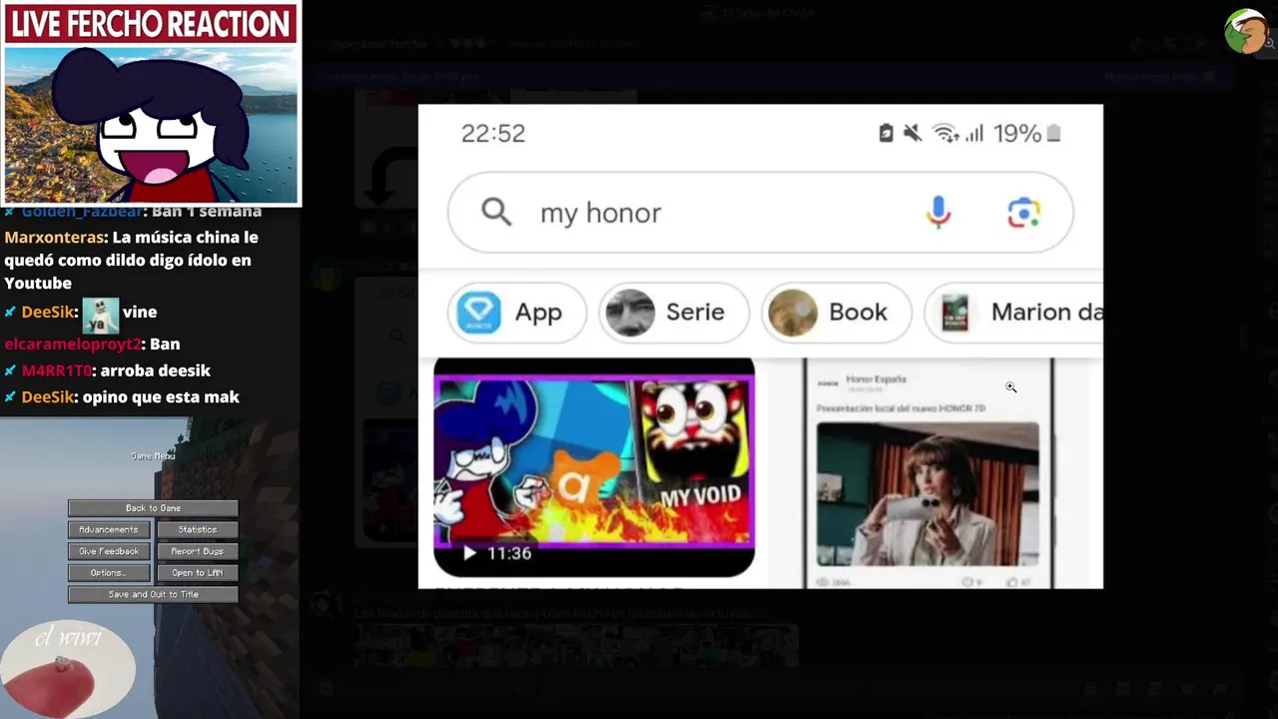
Task: Open Advancements in Minecraft menu
Action: tap(109, 529)
